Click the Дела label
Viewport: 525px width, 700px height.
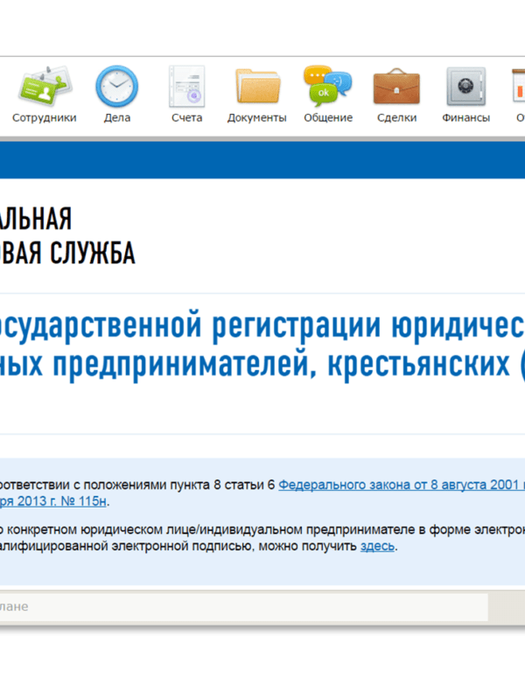coord(117,118)
